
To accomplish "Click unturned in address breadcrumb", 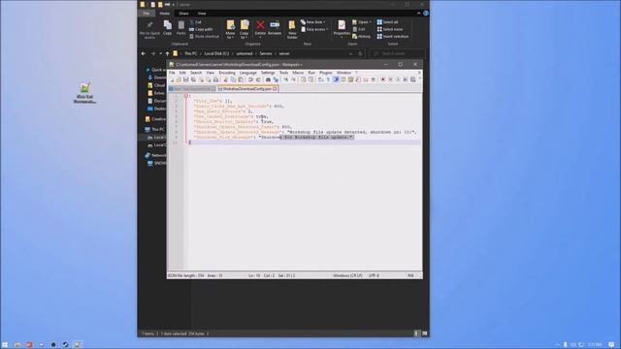I will click(x=244, y=54).
